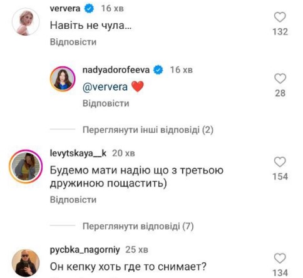
Task: Click 'Відповісти' under nadyadorofeeva's reply
Action: (x=106, y=103)
